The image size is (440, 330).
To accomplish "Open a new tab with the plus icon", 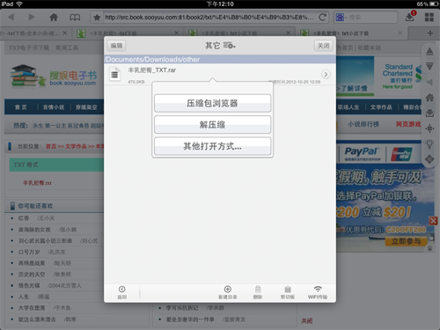I will tap(430, 33).
